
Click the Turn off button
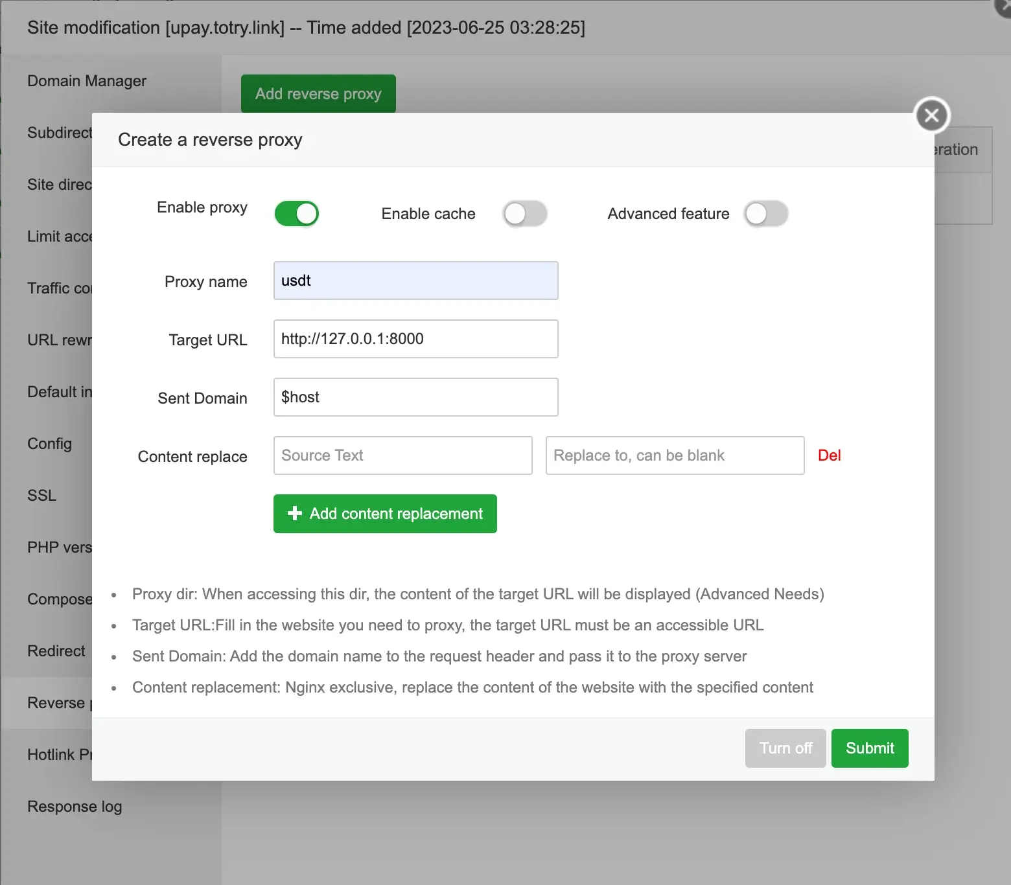pyautogui.click(x=785, y=748)
